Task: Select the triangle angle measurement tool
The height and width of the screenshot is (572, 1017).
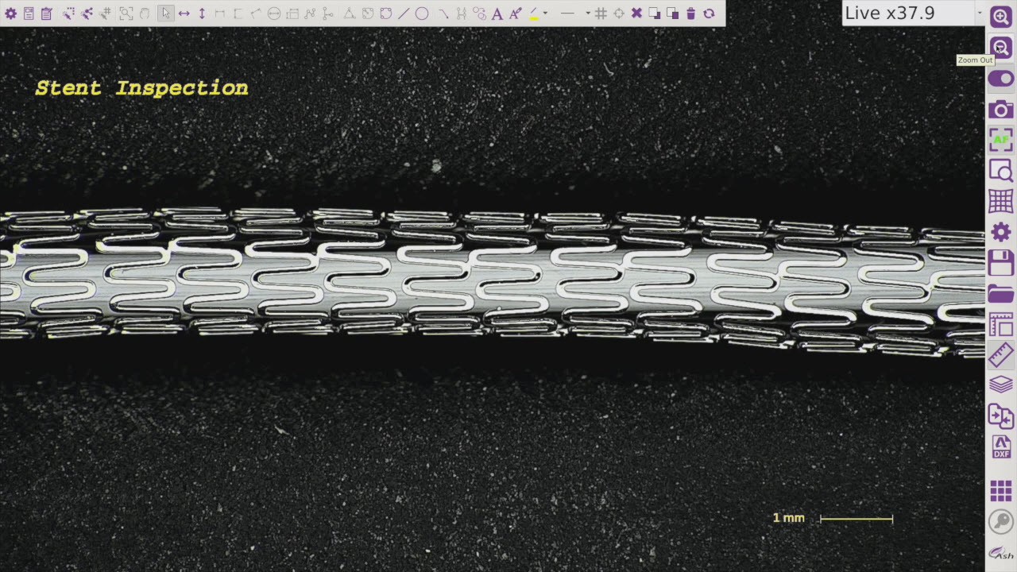Action: 349,14
